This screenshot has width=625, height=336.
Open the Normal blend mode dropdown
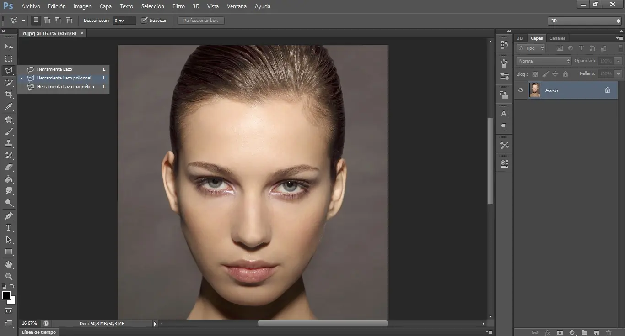544,61
